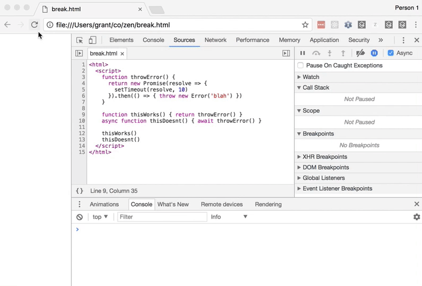The width and height of the screenshot is (422, 286).
Task: Open the Security tab
Action: 359,40
